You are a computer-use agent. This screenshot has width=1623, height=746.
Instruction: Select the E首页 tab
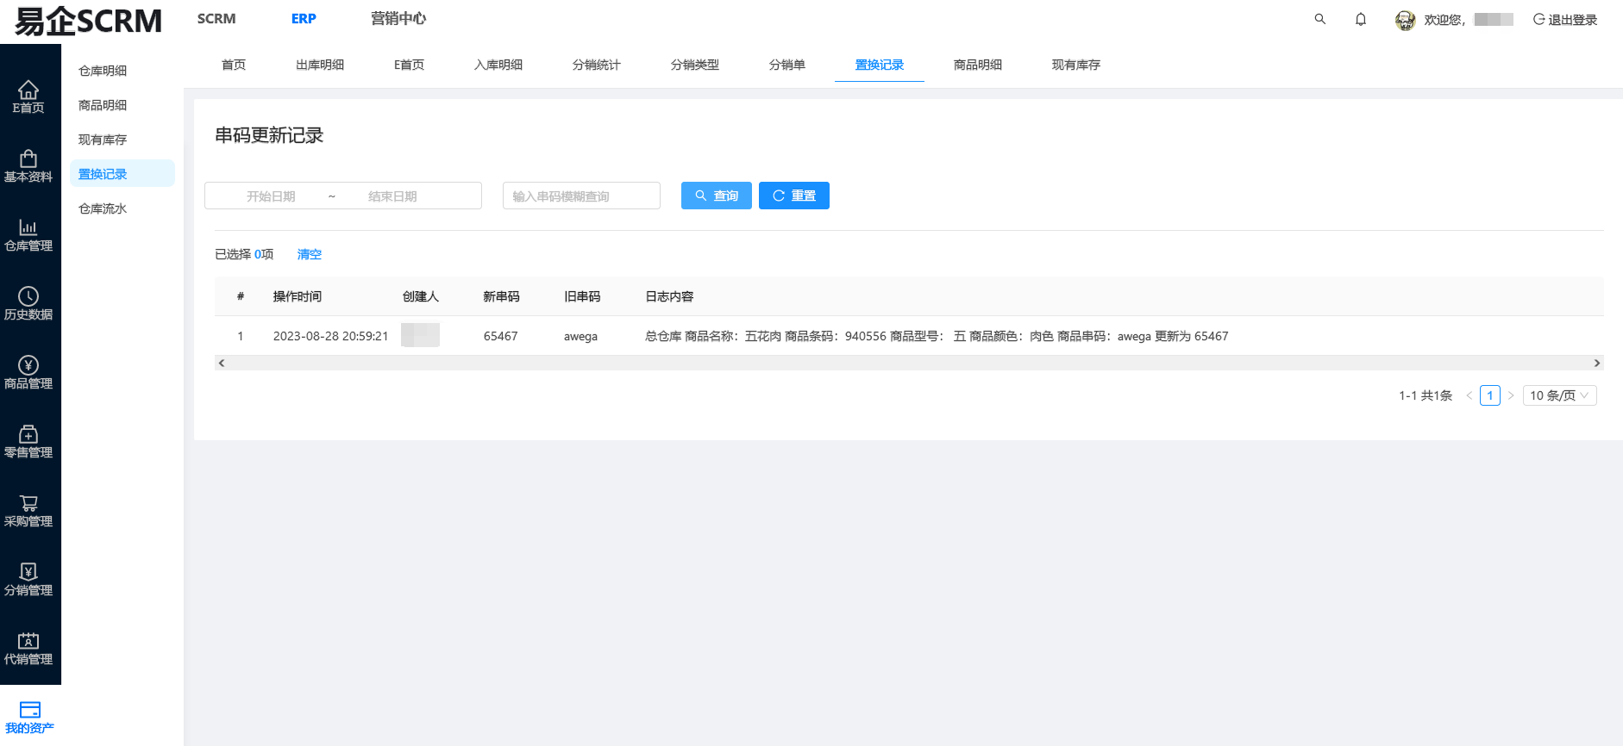pyautogui.click(x=409, y=65)
